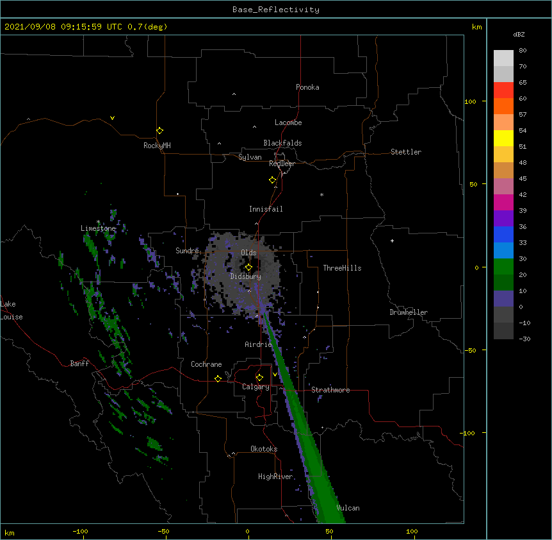Click the yellow 54-51 dBZ legend swatch
552x540 pixels.
(503, 138)
